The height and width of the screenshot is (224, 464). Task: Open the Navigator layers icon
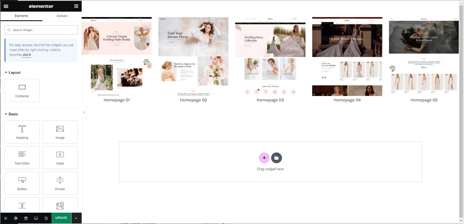[x=26, y=218]
